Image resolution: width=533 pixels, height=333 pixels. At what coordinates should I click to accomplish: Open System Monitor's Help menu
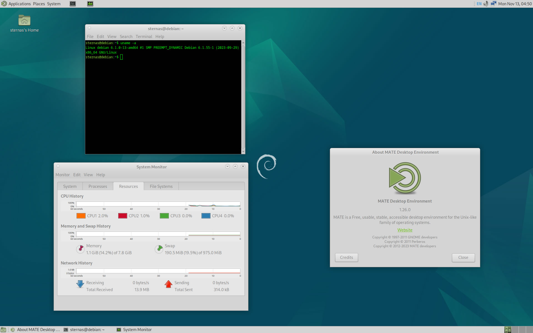pos(100,175)
